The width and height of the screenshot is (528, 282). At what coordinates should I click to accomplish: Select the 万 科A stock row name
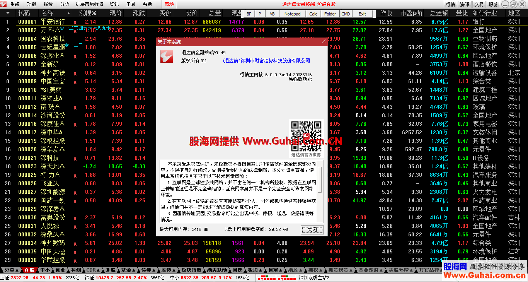pos(51,30)
